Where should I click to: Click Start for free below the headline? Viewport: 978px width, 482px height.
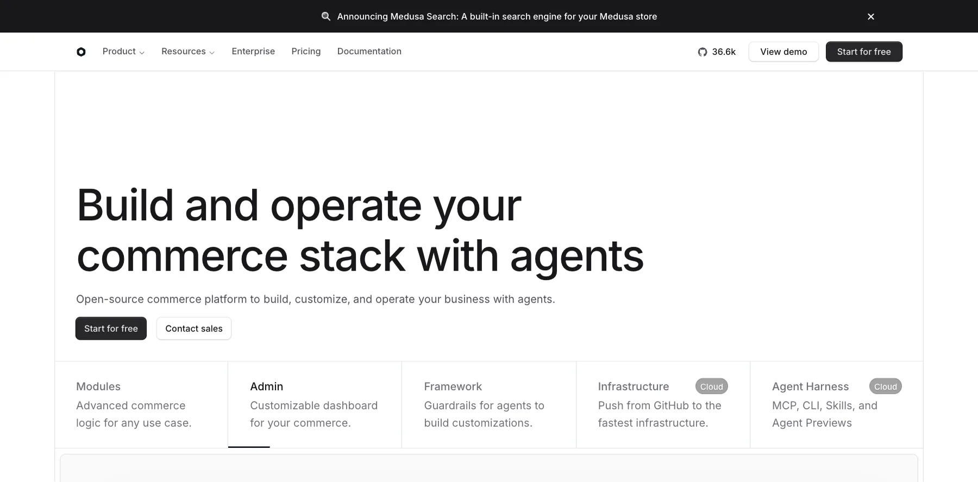pyautogui.click(x=111, y=328)
